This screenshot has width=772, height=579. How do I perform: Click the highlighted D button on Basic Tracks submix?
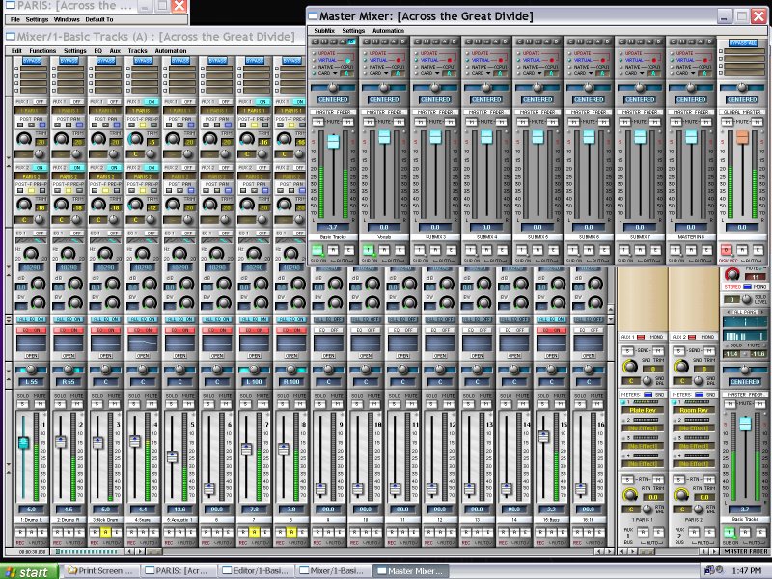coord(351,41)
